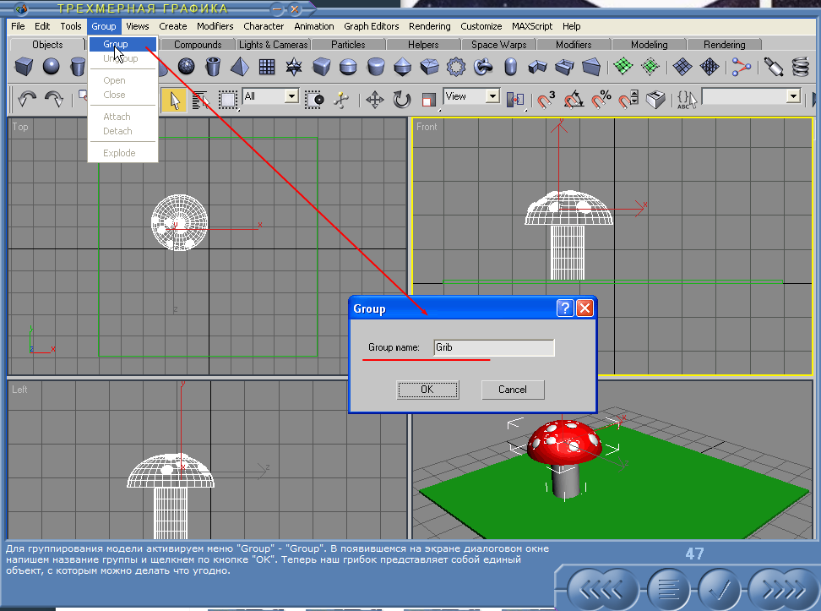The width and height of the screenshot is (821, 611).
Task: Select the Prism primitive icon
Action: pyautogui.click(x=591, y=67)
